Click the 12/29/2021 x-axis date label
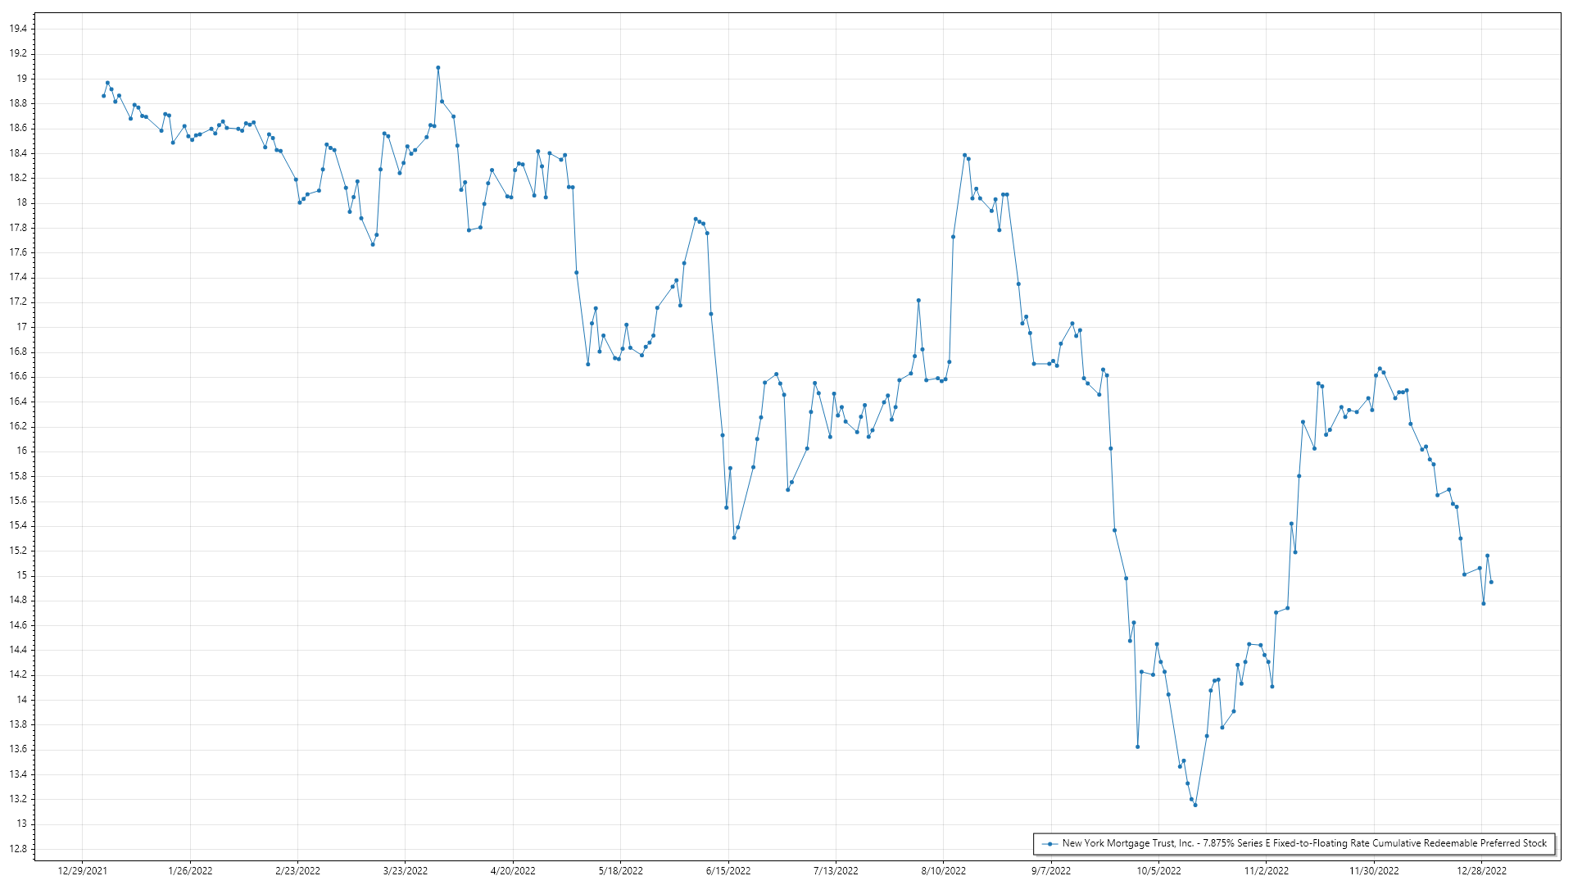This screenshot has height=885, width=1573. pyautogui.click(x=82, y=870)
